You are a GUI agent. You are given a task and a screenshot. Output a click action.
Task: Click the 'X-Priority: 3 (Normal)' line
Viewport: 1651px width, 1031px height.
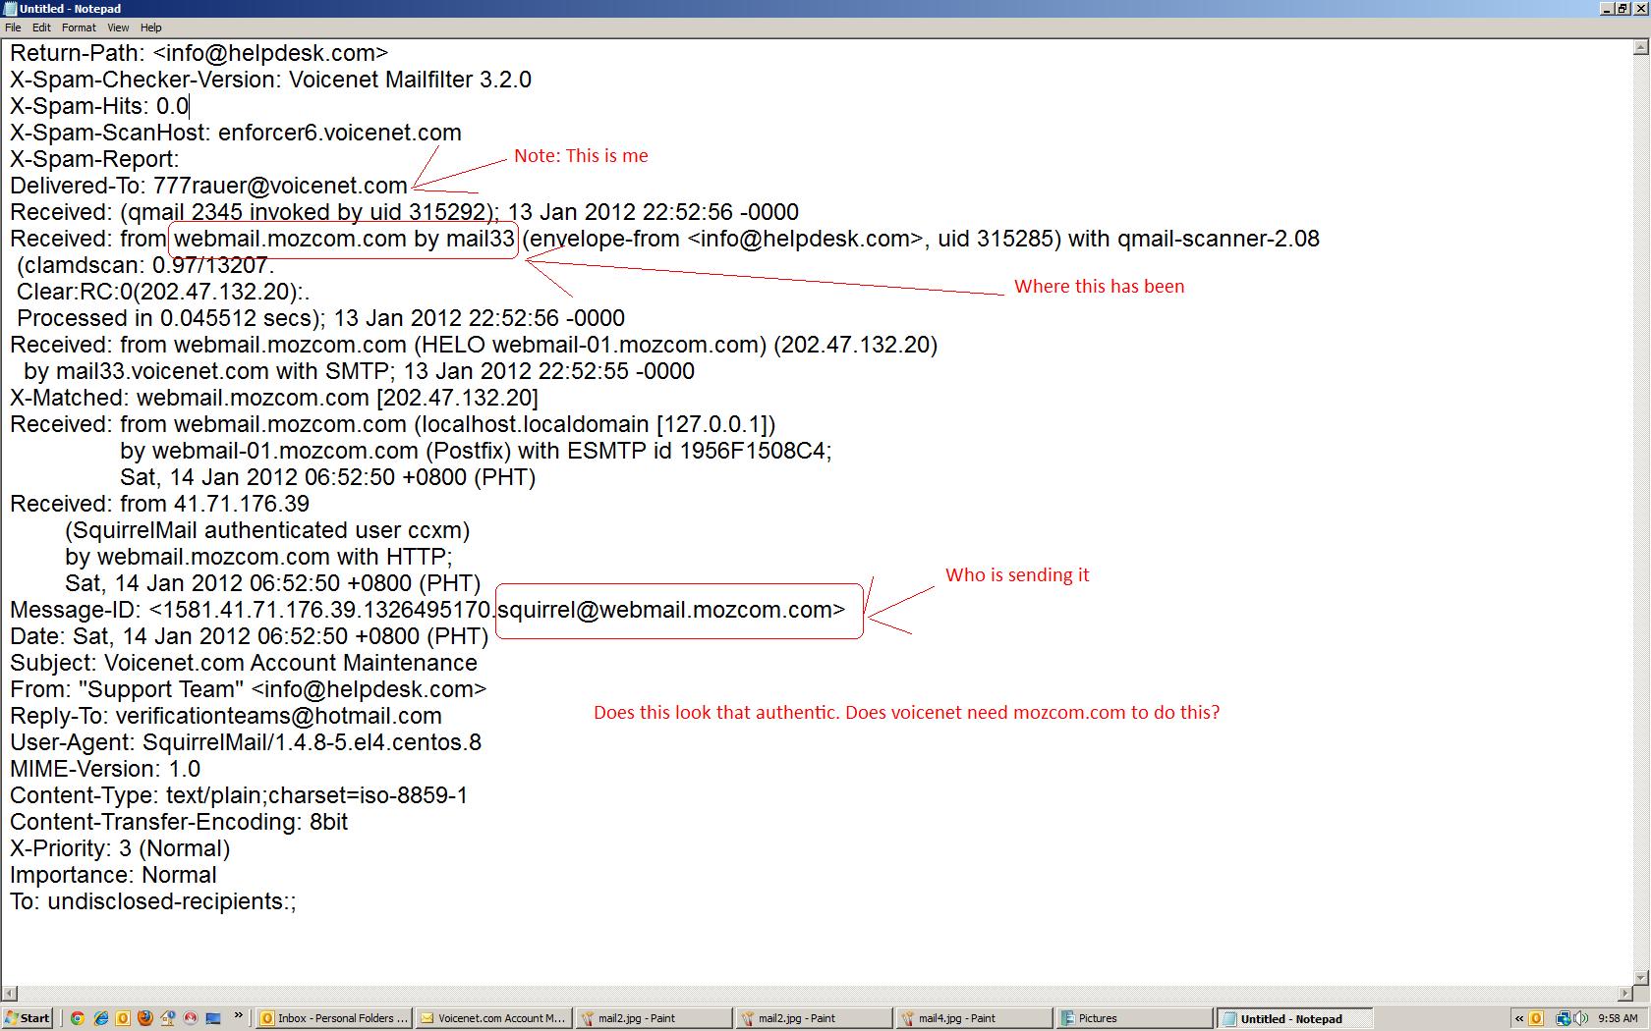(x=119, y=848)
